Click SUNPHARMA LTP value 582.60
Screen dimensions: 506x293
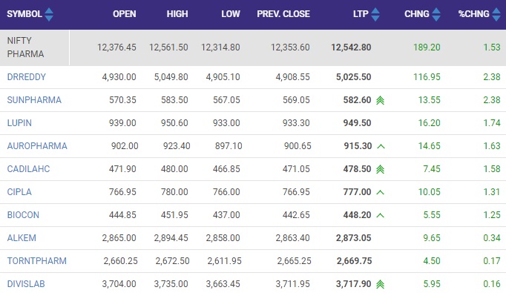[357, 100]
